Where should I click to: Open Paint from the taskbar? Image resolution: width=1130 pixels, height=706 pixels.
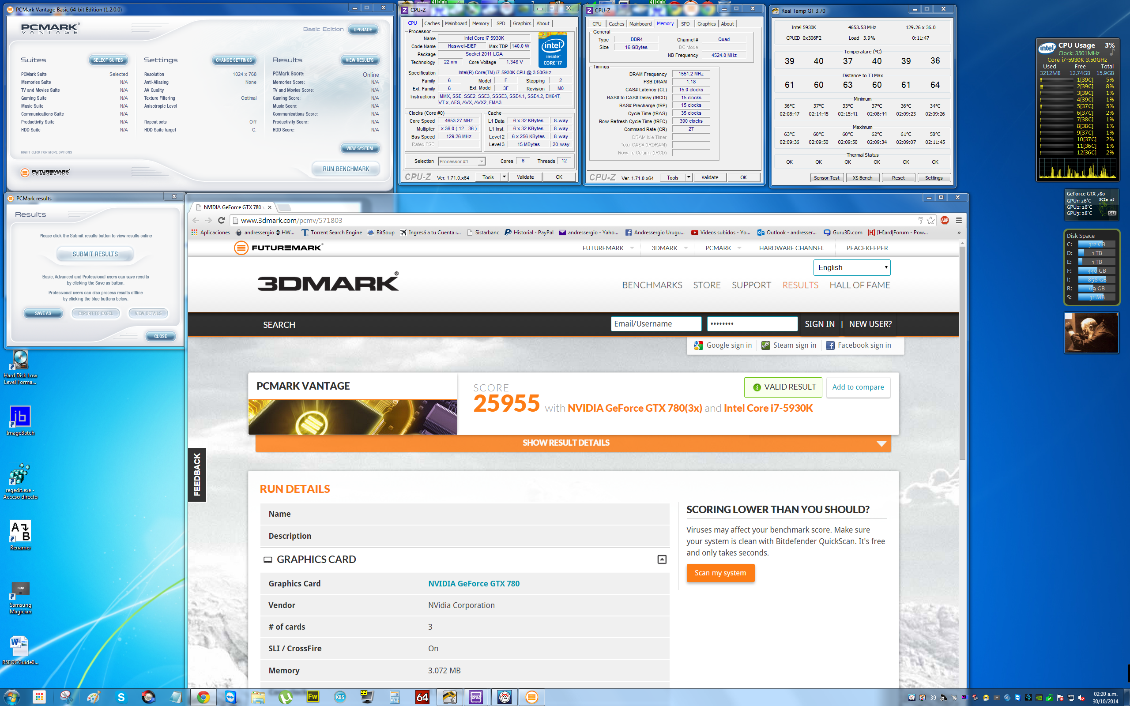(x=94, y=697)
